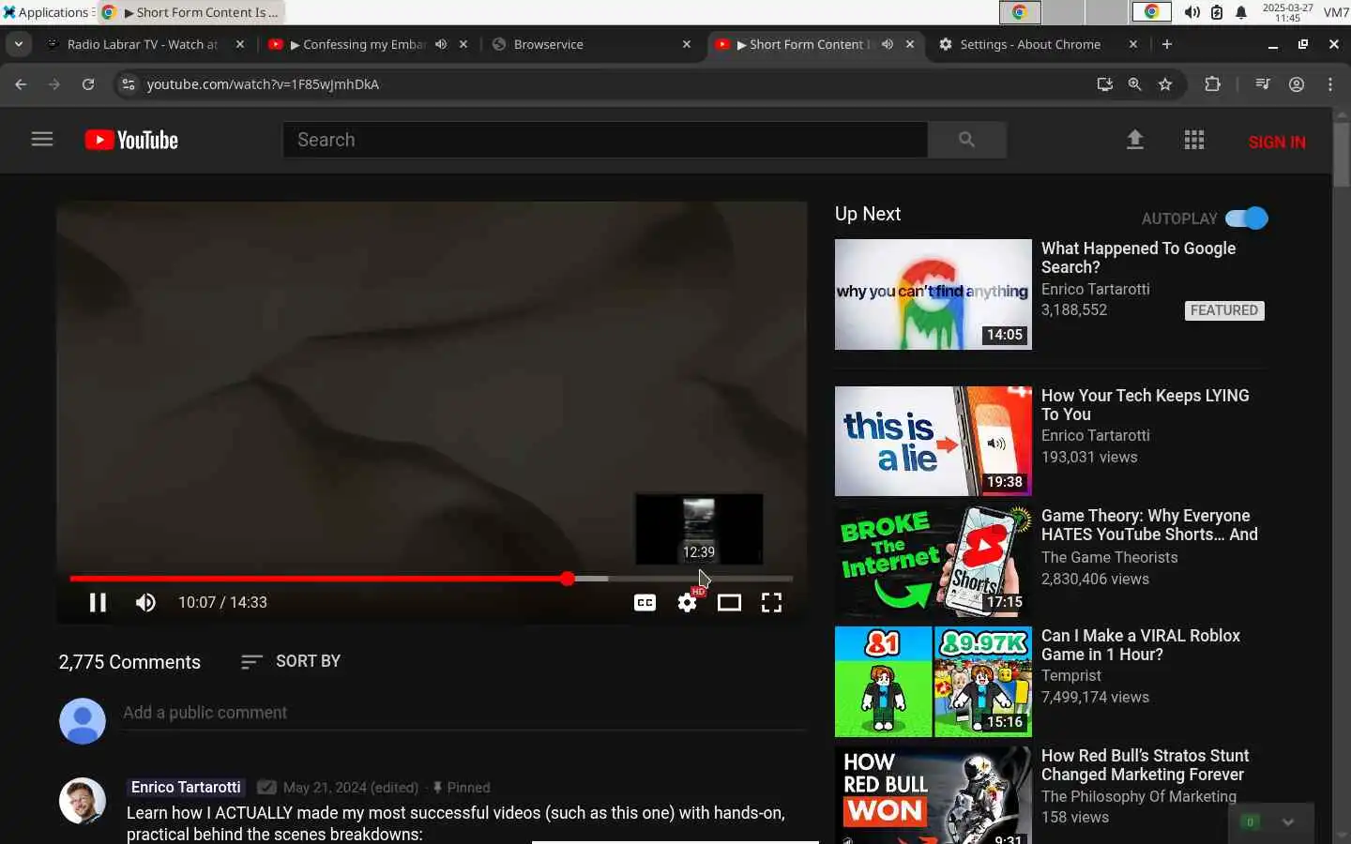
Task: Open the system volume tray icon
Action: click(x=1192, y=12)
